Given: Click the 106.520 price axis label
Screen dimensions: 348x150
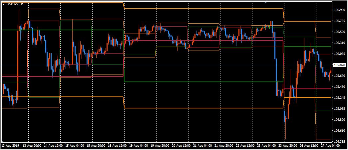Looking at the screenshot, I should (x=339, y=32).
